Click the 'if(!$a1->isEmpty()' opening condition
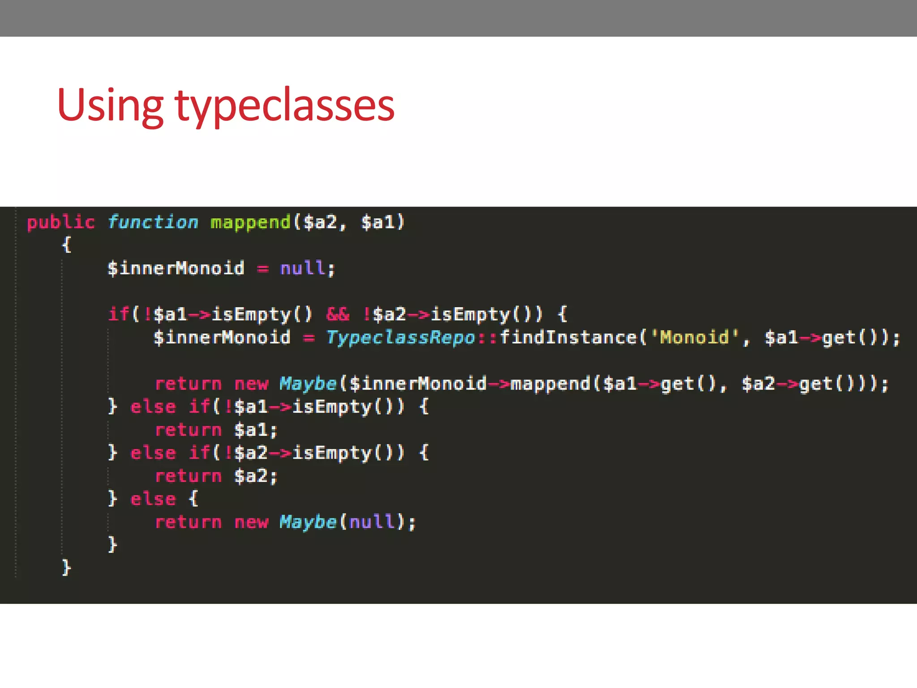This screenshot has height=688, width=917. 210,314
